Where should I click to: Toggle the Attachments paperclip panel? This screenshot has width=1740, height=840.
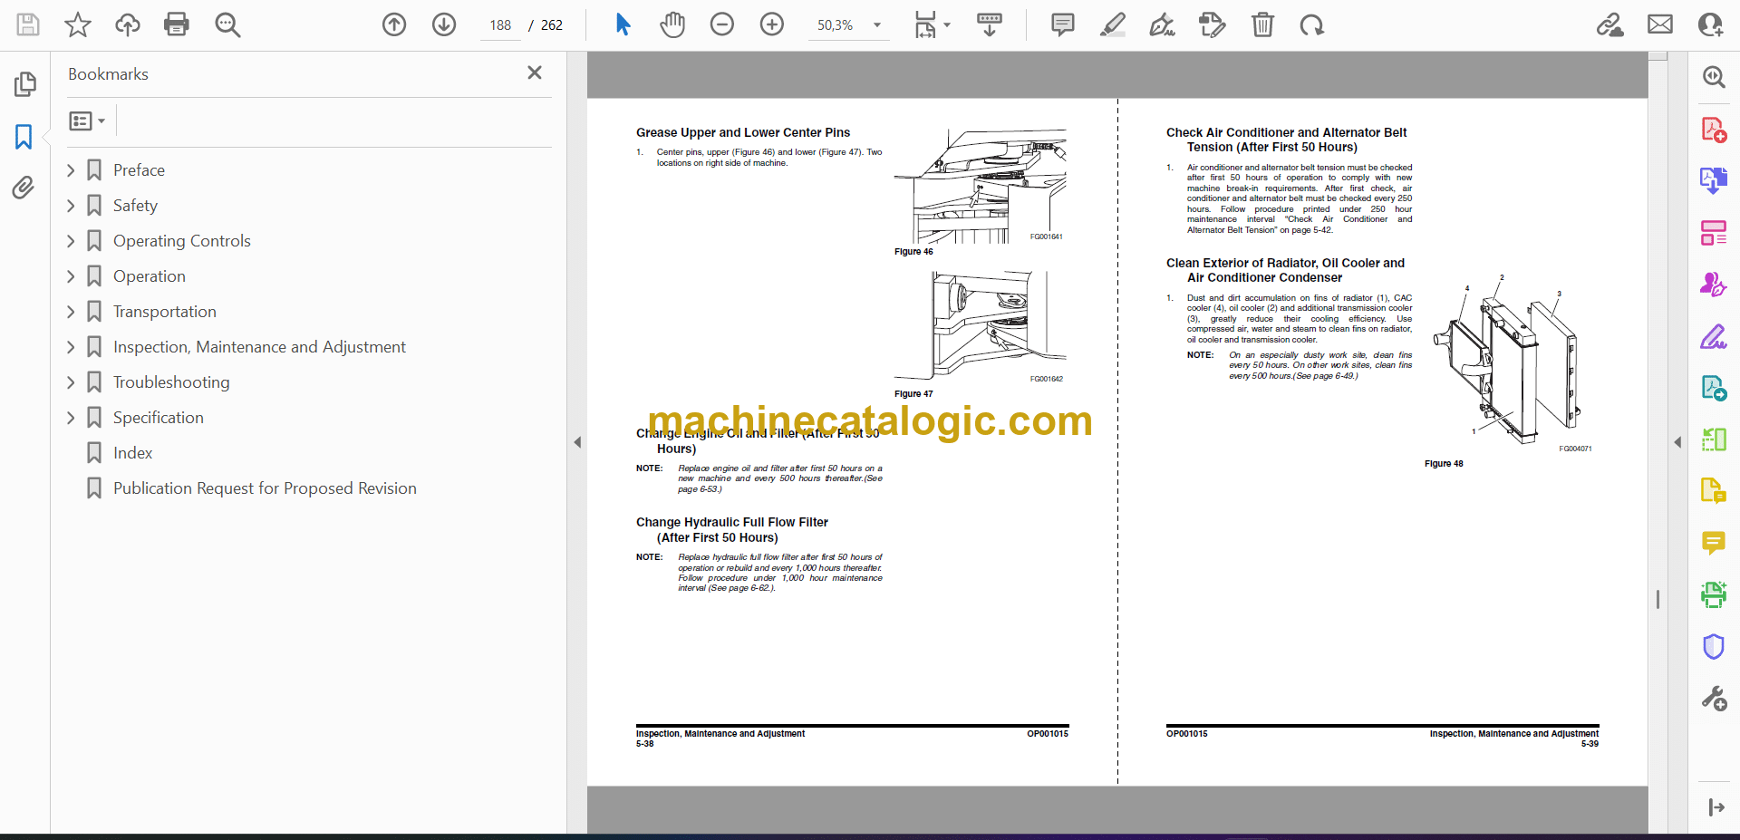[x=24, y=188]
